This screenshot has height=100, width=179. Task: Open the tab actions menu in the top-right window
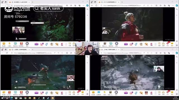click(x=95, y=2)
